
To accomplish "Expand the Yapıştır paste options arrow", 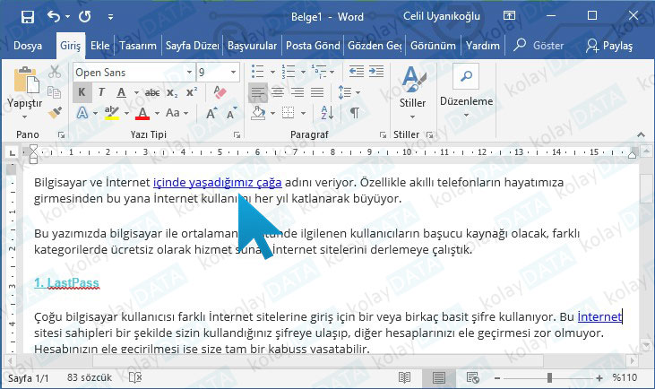I will (25, 117).
